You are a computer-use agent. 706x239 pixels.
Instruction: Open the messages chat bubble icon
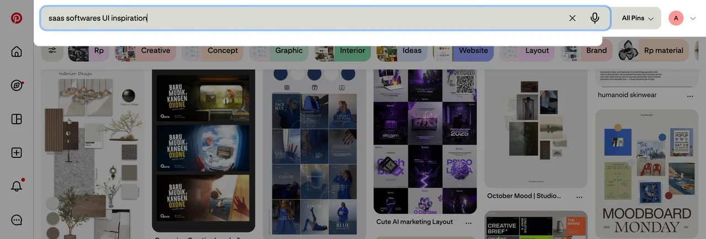(17, 220)
